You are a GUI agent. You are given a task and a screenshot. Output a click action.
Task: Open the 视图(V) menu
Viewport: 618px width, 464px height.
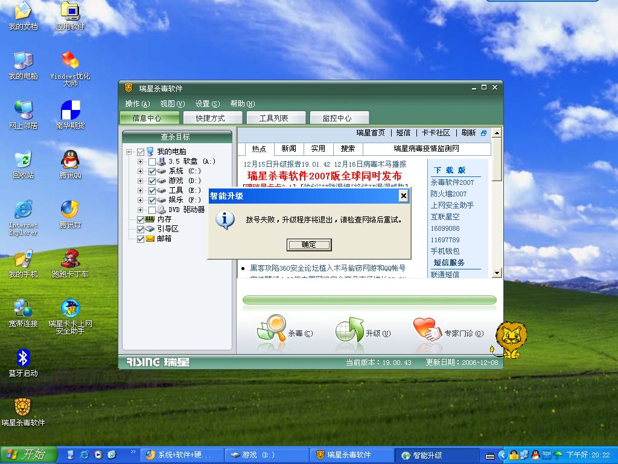[x=172, y=104]
